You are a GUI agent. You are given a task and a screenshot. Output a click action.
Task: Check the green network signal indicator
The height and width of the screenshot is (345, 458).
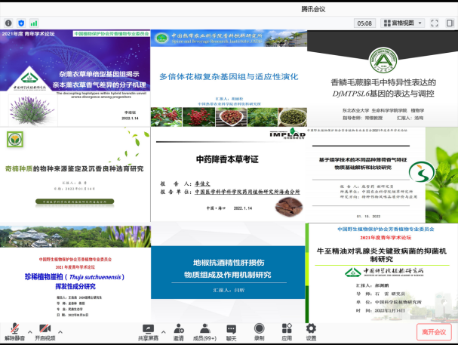[x=34, y=23]
